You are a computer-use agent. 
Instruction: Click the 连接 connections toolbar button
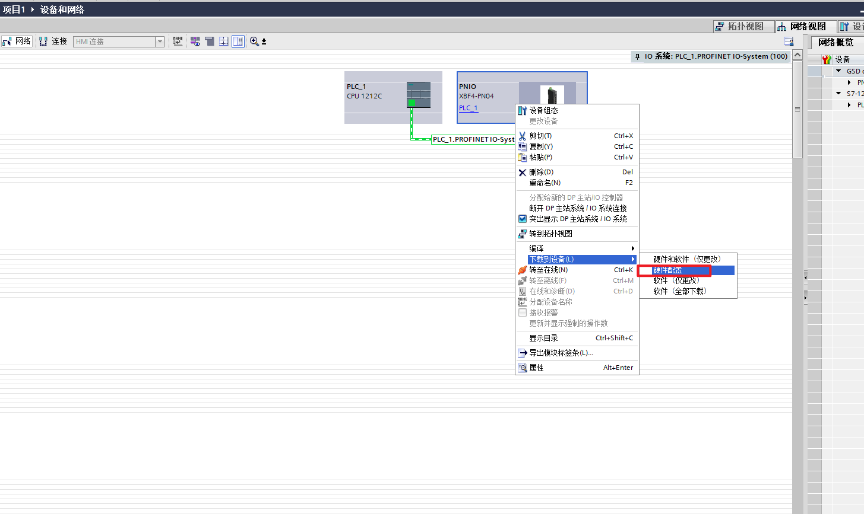(x=53, y=41)
